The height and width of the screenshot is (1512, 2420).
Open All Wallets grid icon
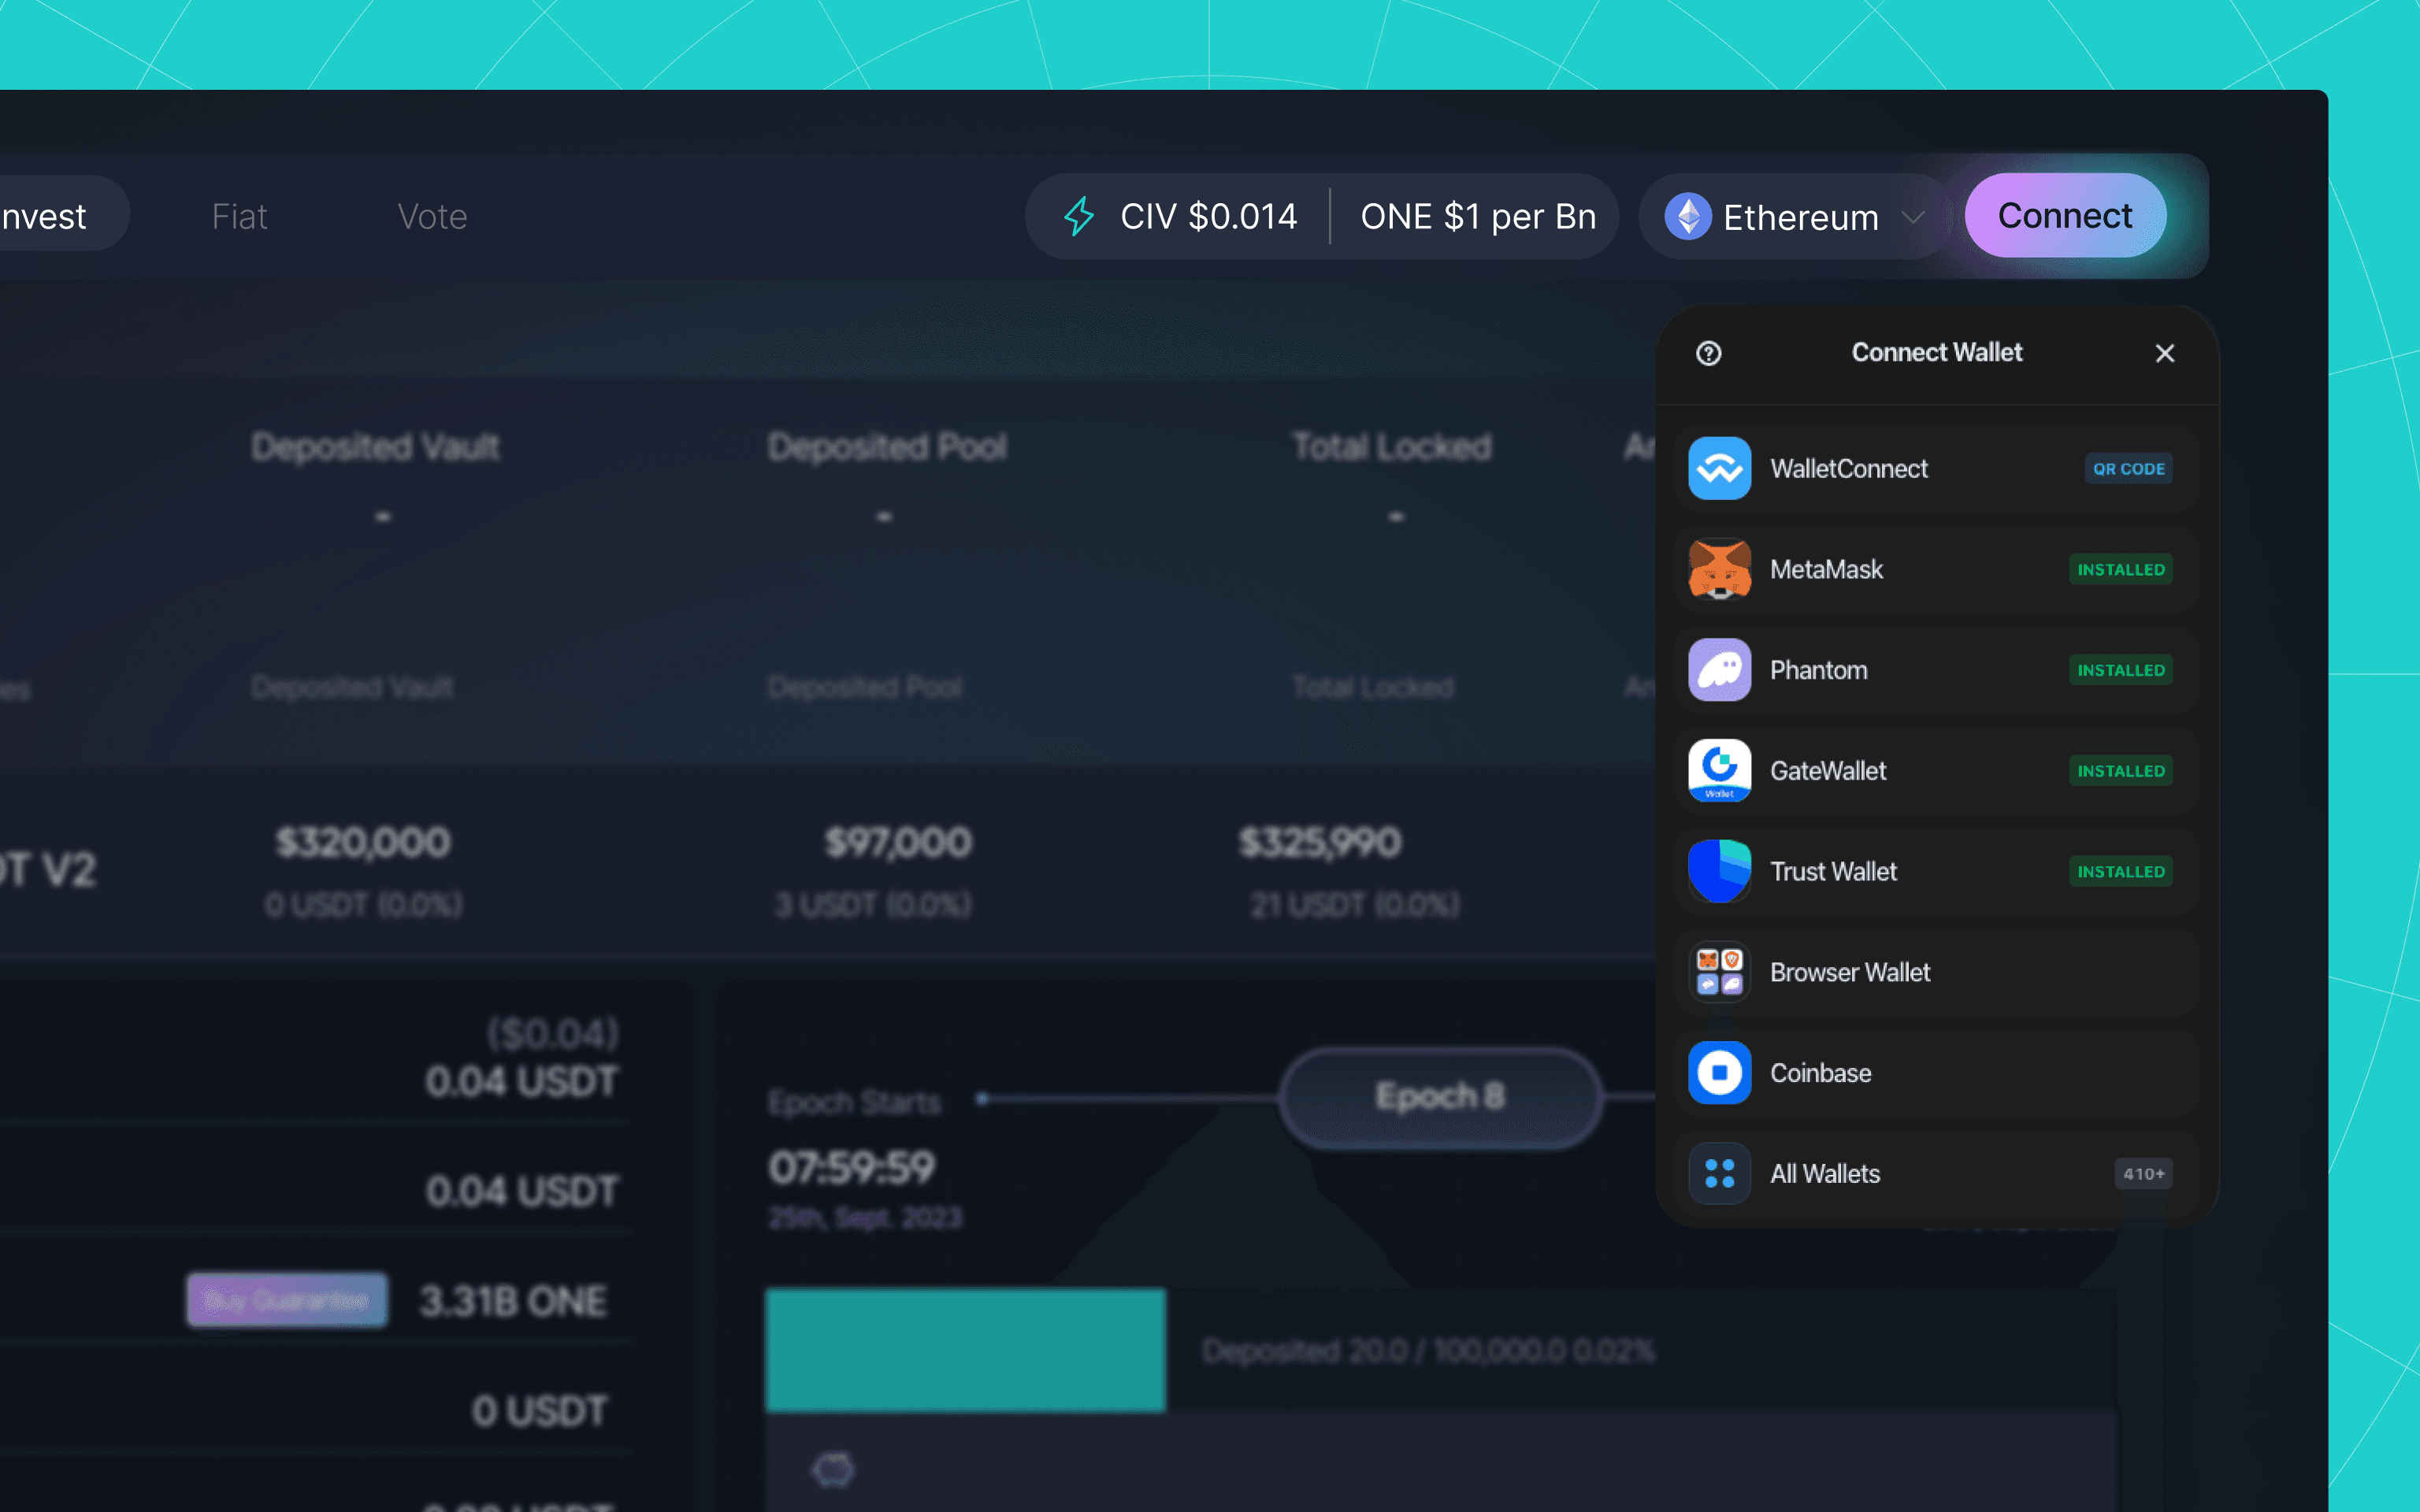click(x=1719, y=1173)
